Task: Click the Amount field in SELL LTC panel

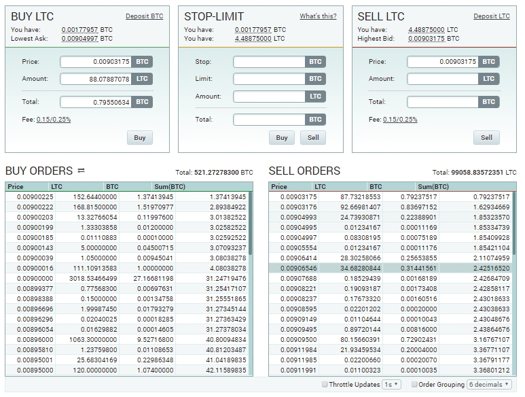Action: click(x=442, y=79)
